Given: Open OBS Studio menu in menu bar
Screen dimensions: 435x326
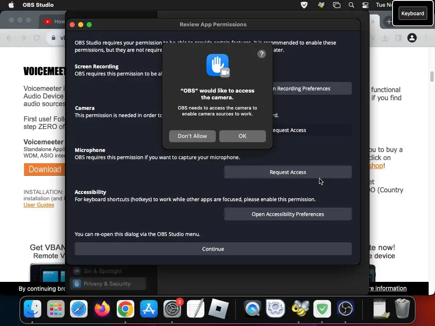Looking at the screenshot, I should (x=38, y=5).
